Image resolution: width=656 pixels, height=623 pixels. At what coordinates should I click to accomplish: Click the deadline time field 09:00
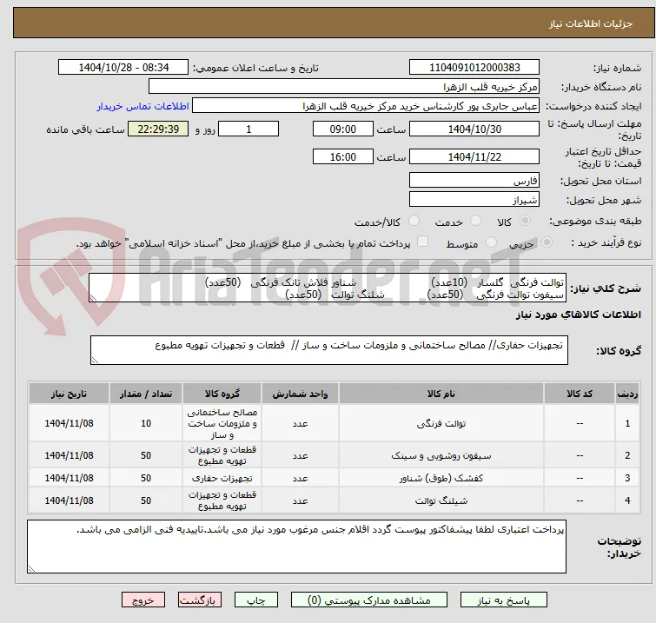point(342,129)
